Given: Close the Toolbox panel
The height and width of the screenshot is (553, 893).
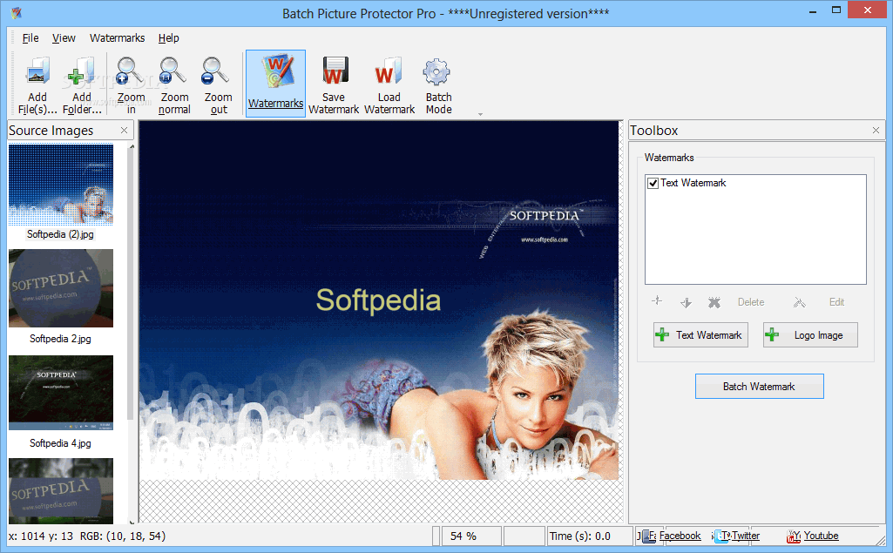Looking at the screenshot, I should pyautogui.click(x=876, y=131).
